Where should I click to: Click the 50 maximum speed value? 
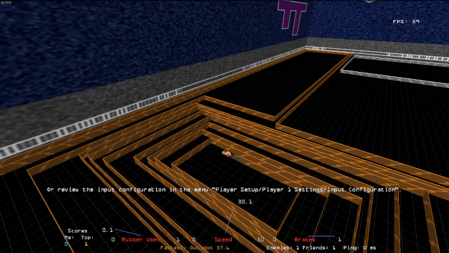260,240
